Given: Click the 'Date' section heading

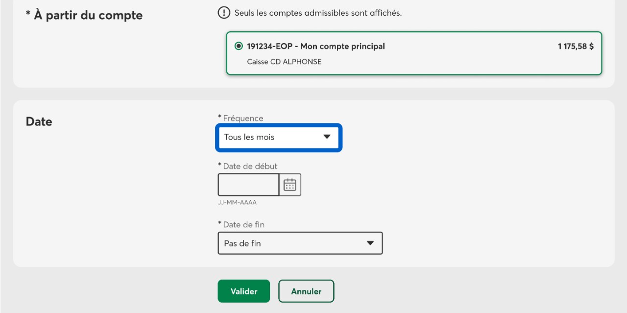Looking at the screenshot, I should click(x=39, y=121).
